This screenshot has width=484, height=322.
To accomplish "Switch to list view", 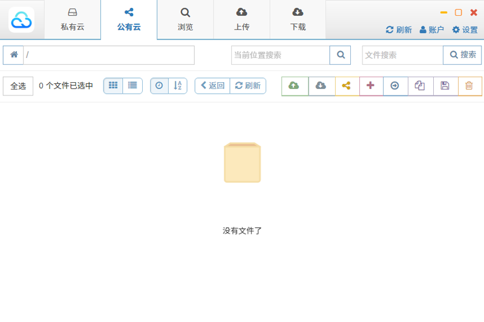I will 132,86.
